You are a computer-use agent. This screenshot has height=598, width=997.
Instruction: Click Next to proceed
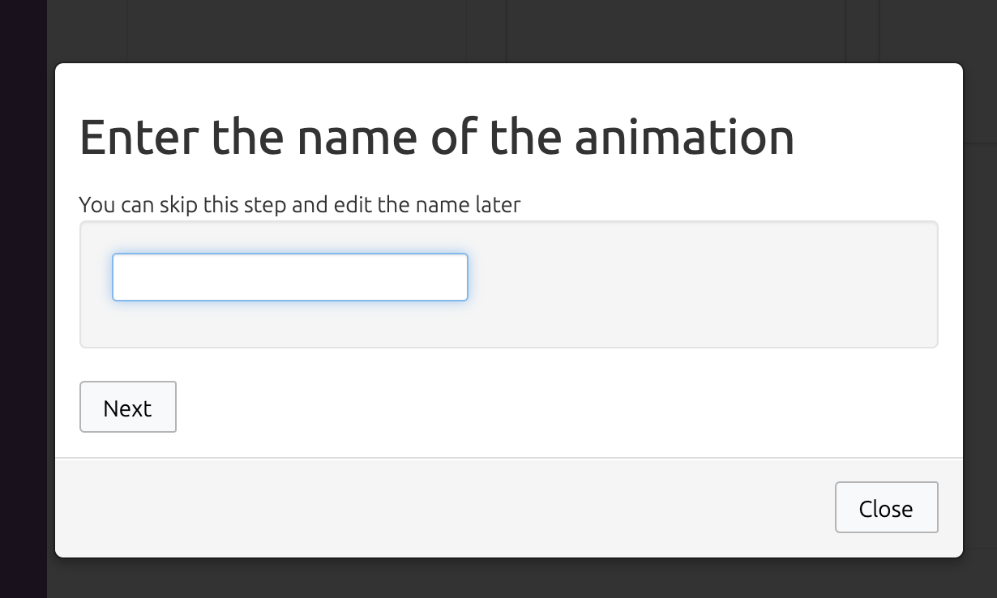[x=128, y=407]
